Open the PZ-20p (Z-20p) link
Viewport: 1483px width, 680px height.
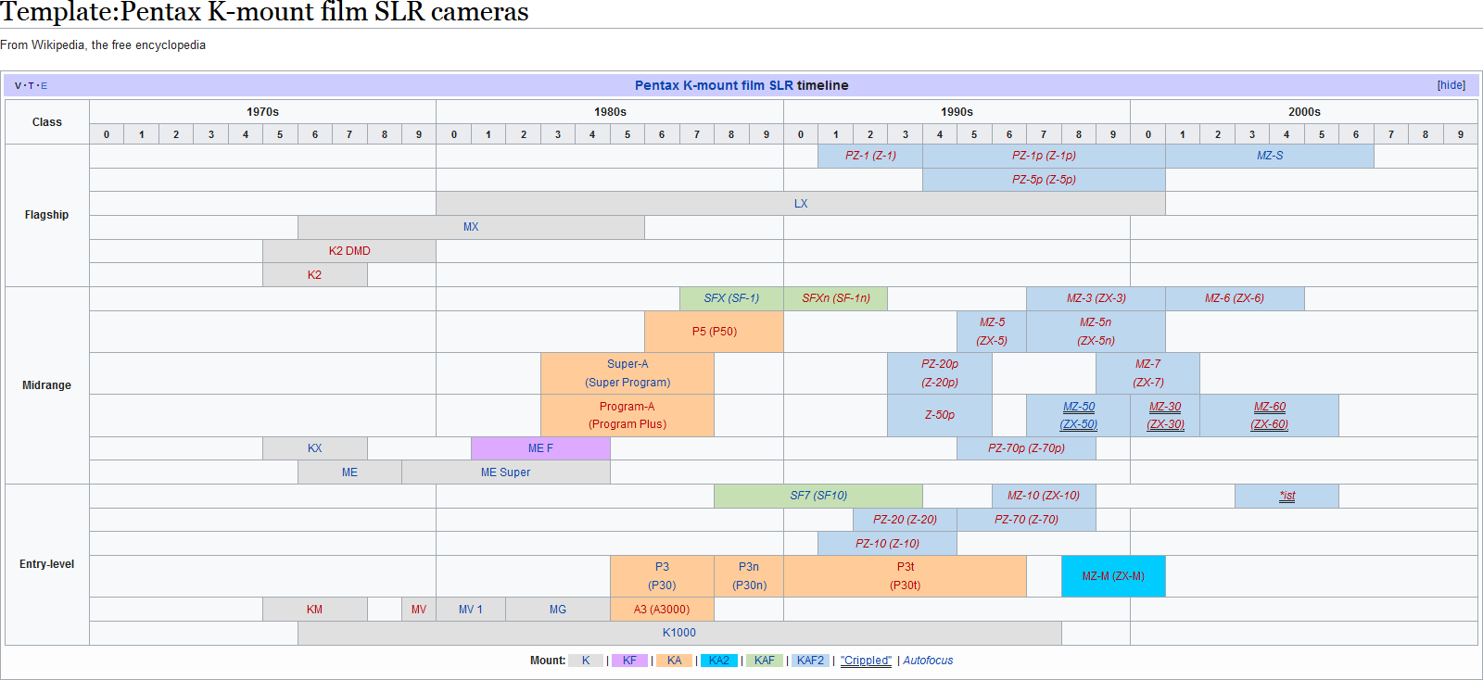click(940, 373)
